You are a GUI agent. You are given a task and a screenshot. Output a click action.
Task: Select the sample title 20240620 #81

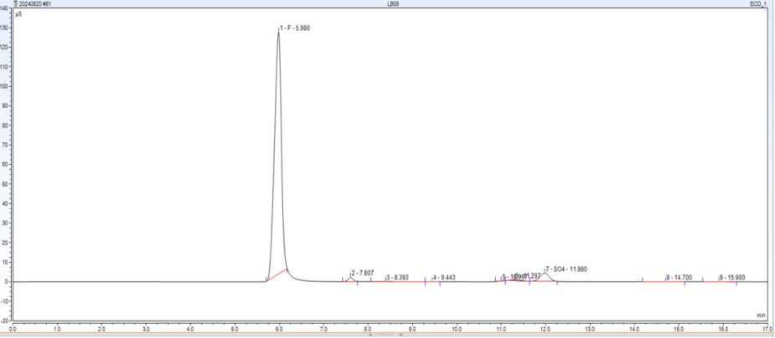click(36, 3)
